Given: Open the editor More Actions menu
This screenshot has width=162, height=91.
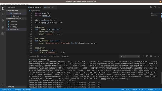Looking at the screenshot, I should click(x=159, y=7).
